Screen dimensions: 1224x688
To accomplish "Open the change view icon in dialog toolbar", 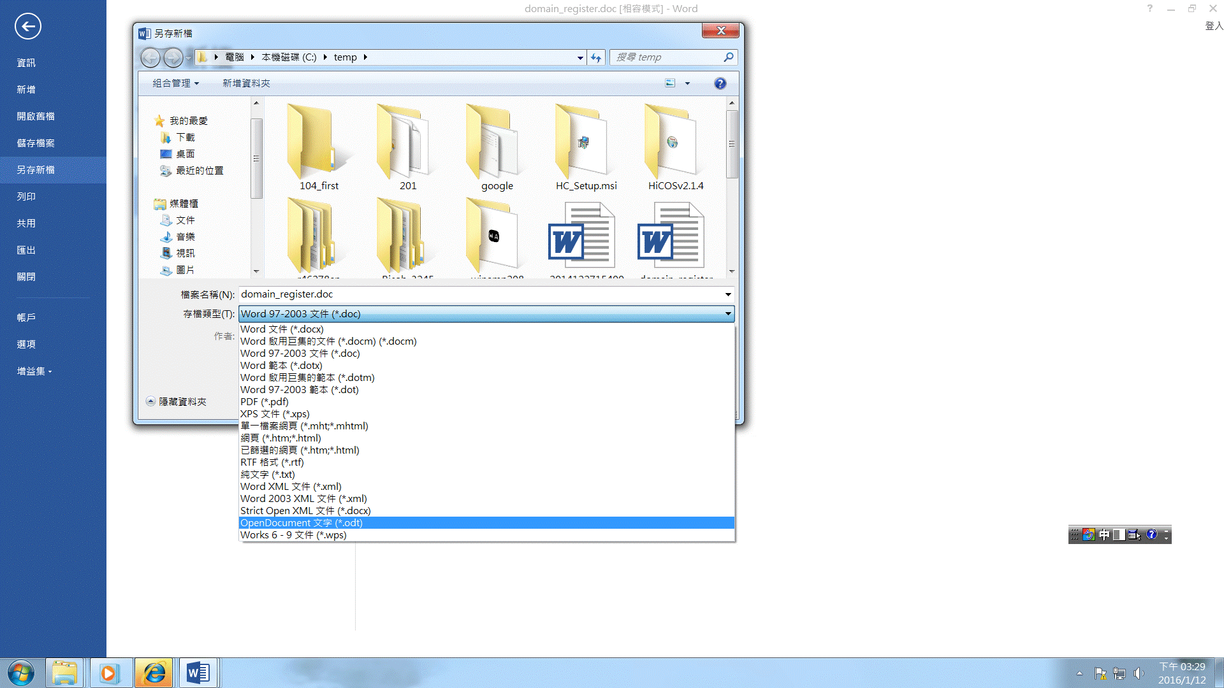I will [670, 83].
